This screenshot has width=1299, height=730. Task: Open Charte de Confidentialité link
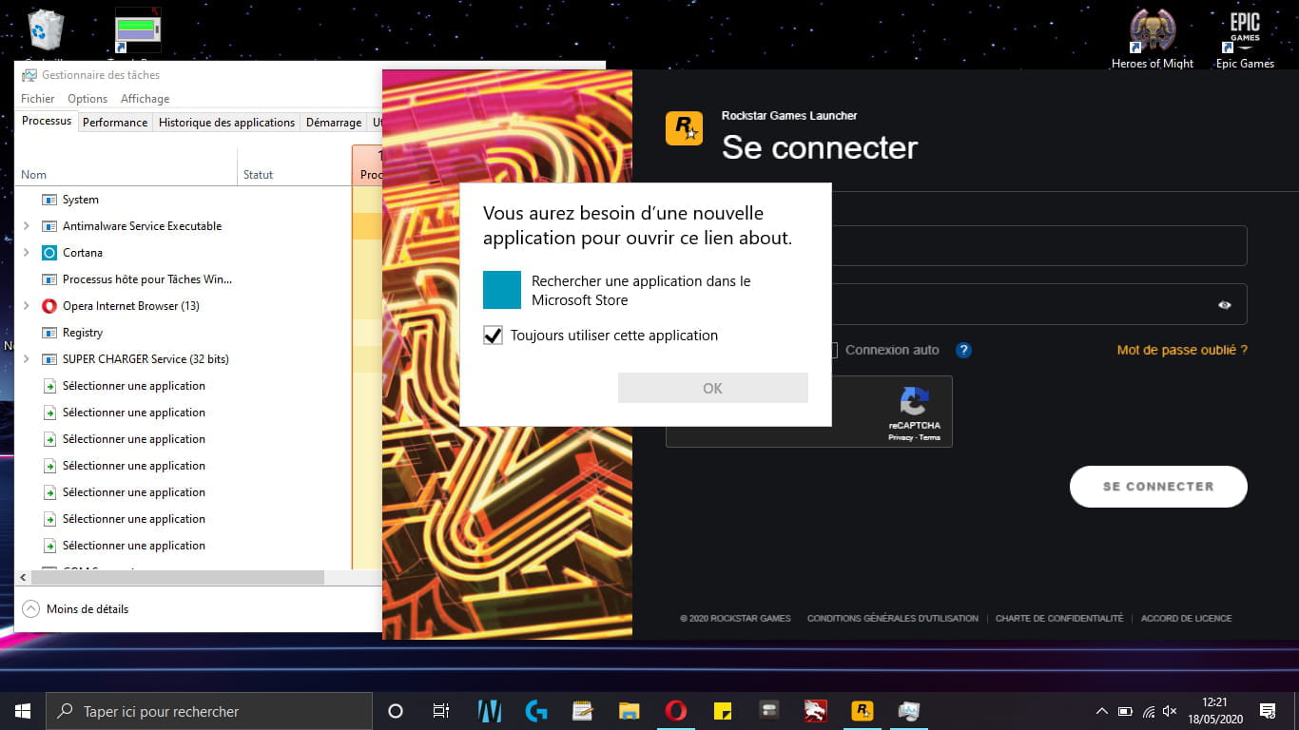1059,619
